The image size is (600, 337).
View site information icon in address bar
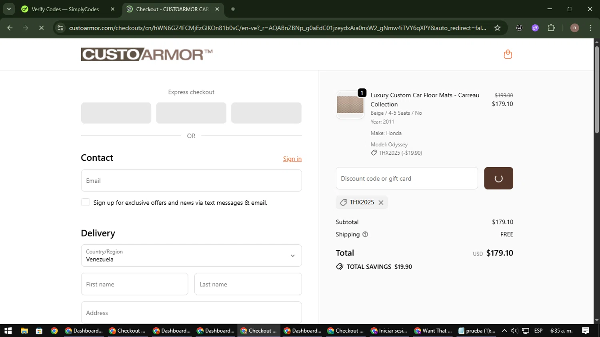tap(60, 28)
